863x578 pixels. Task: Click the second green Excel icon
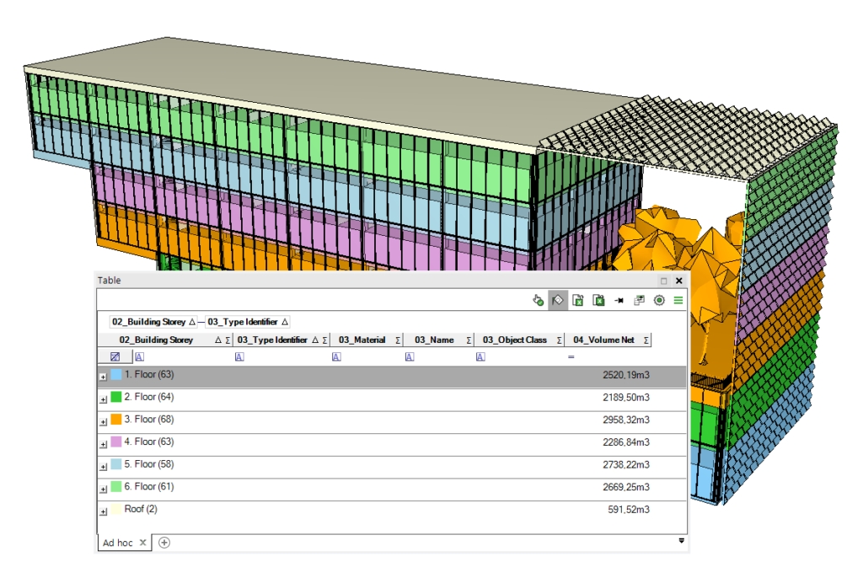[x=598, y=300]
